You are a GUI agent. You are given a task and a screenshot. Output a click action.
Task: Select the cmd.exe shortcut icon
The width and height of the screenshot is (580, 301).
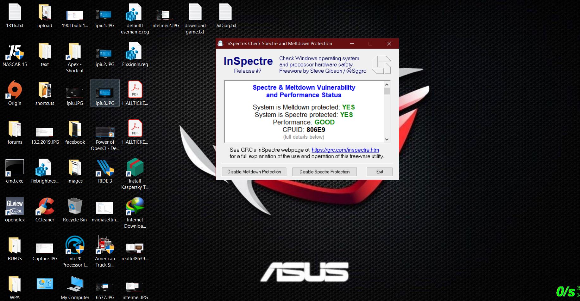coord(15,167)
